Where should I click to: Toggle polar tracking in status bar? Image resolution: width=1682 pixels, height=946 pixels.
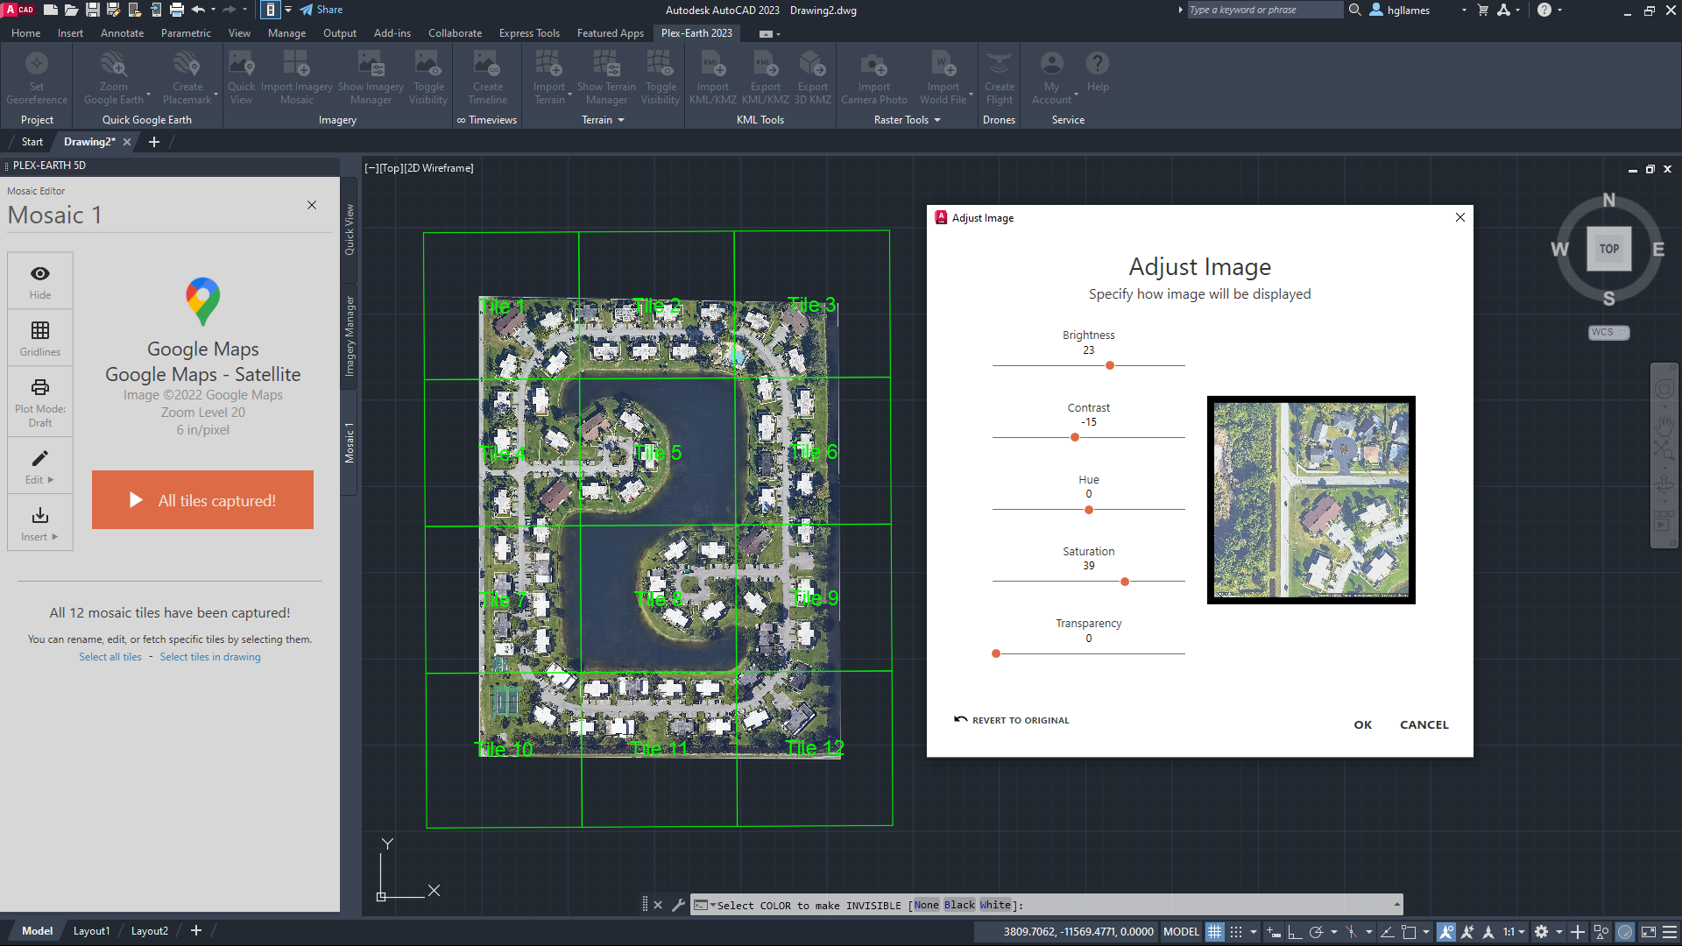click(x=1316, y=932)
